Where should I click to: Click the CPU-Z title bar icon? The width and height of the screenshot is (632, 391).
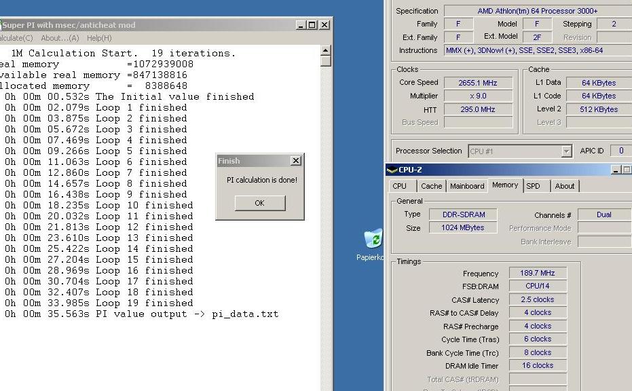click(392, 170)
